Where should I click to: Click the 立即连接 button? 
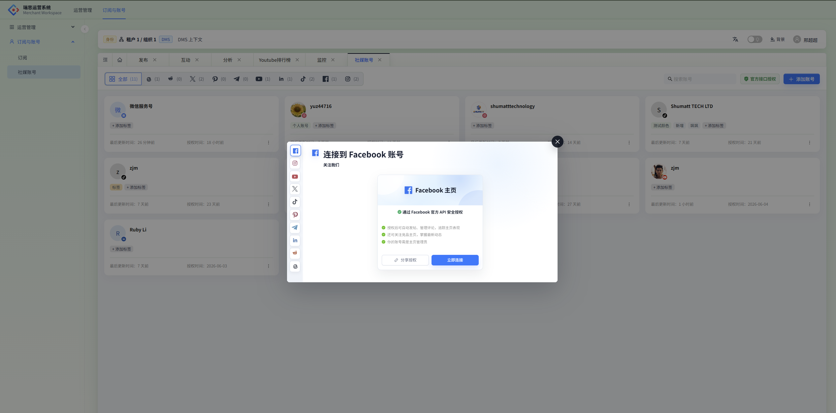[x=455, y=260]
